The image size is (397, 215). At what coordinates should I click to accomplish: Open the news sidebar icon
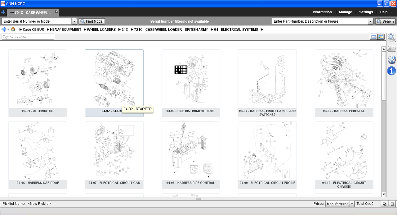tap(392, 49)
